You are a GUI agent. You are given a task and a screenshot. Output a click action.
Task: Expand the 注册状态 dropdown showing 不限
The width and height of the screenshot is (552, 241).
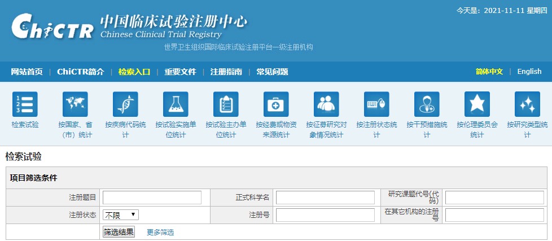point(121,214)
